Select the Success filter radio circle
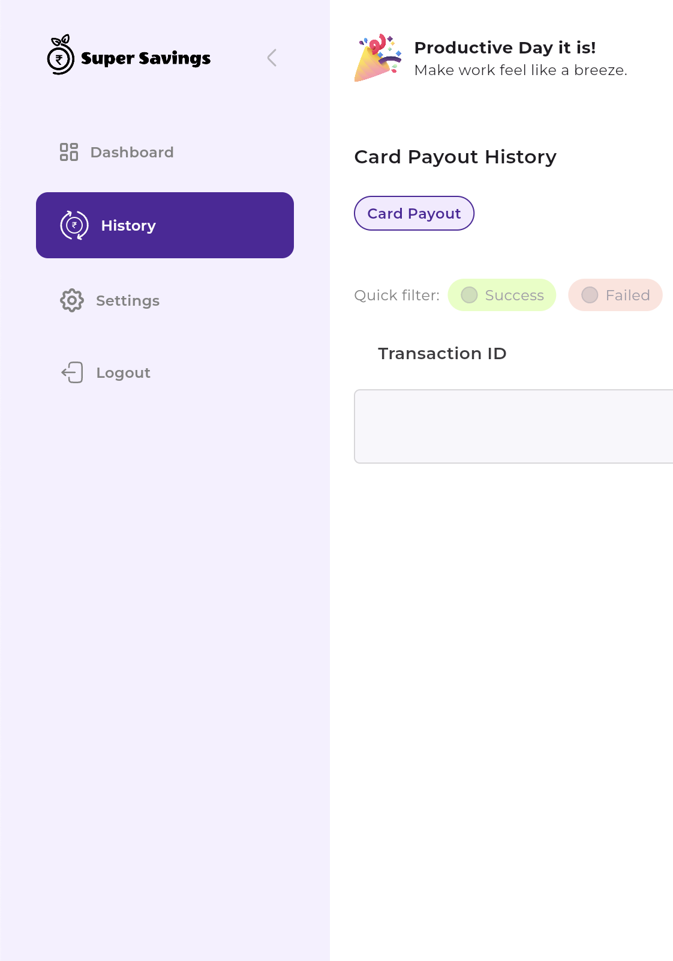This screenshot has width=673, height=961. tap(469, 295)
